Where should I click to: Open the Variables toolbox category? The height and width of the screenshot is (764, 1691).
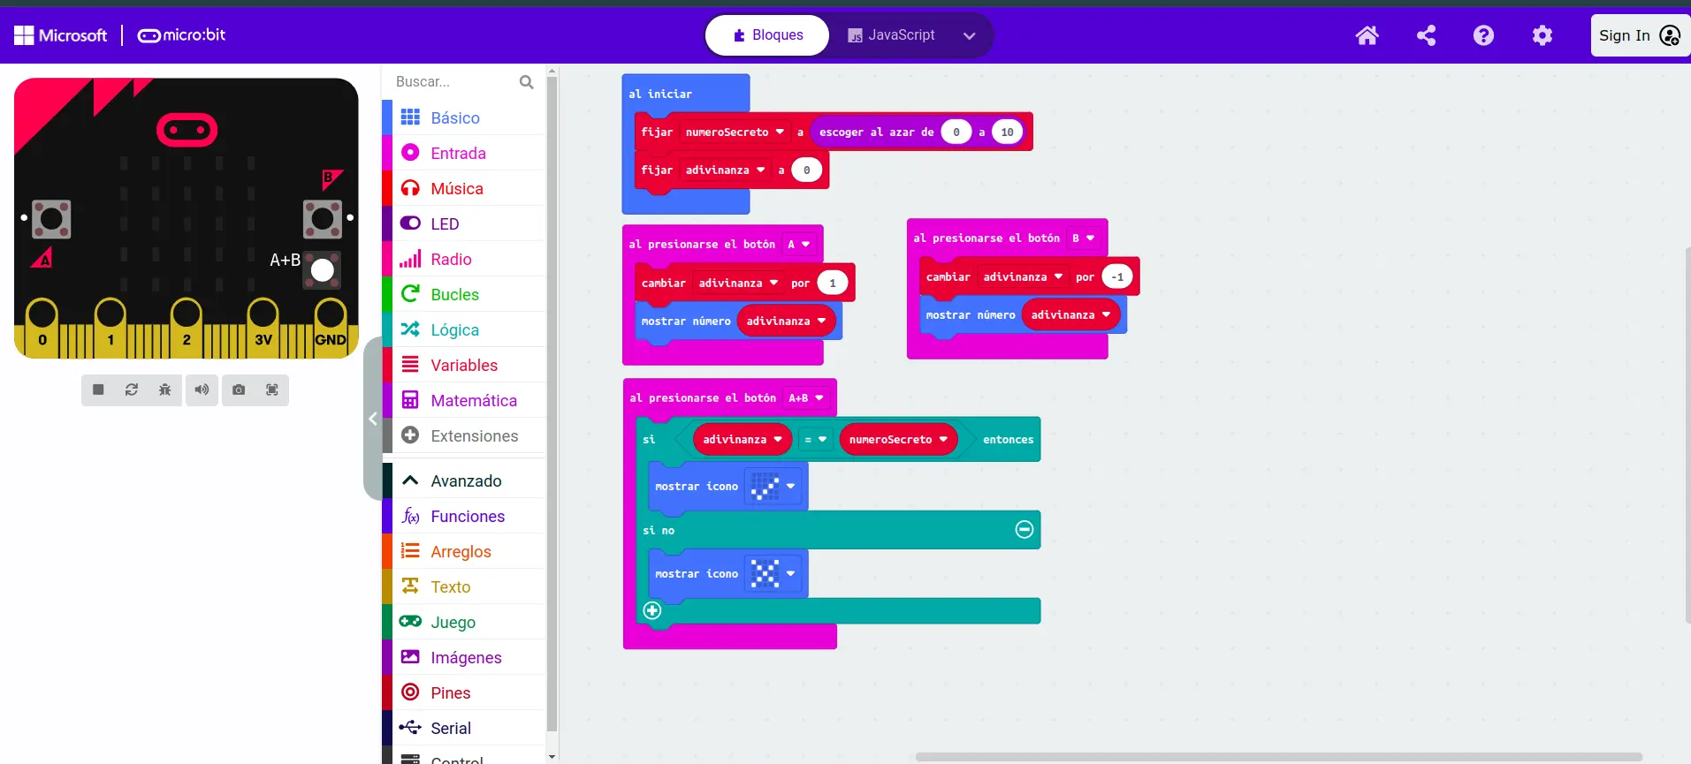pos(463,365)
